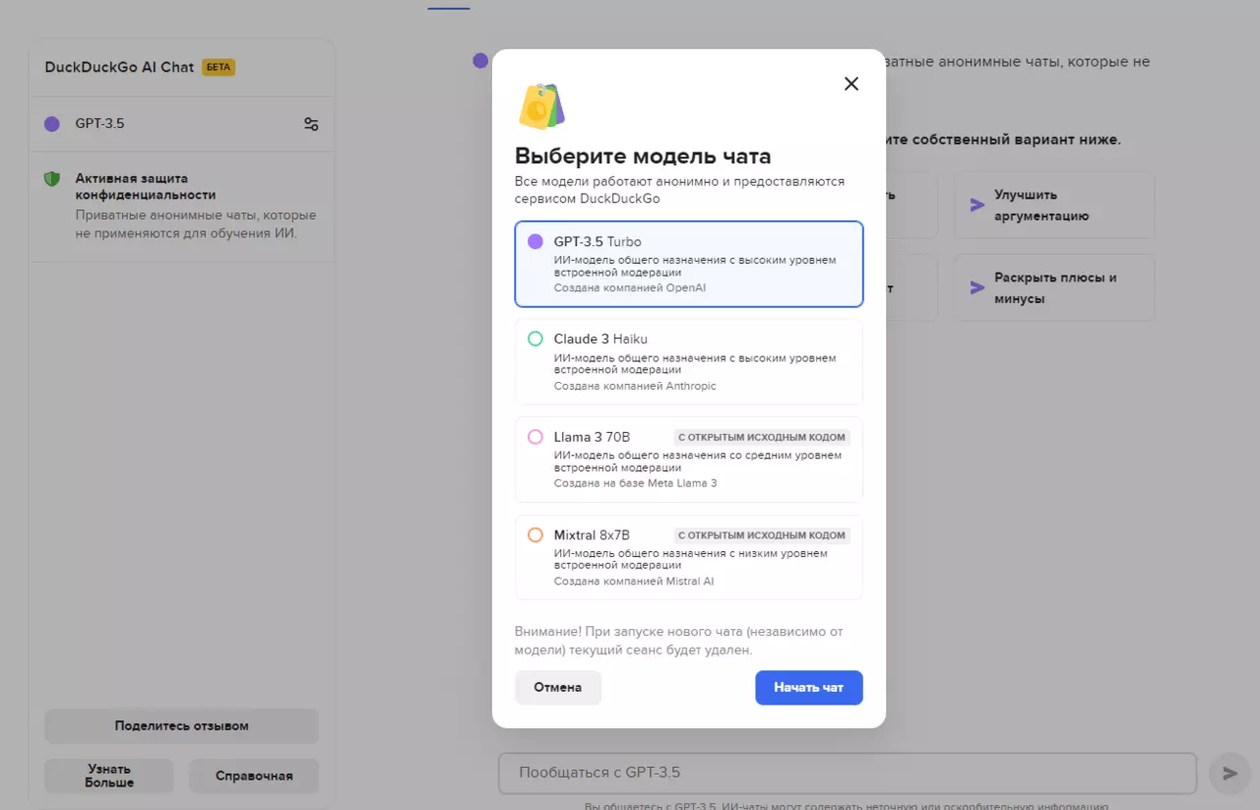This screenshot has width=1260, height=810.
Task: Pick the Llama 3 70B radio option
Action: pyautogui.click(x=535, y=437)
